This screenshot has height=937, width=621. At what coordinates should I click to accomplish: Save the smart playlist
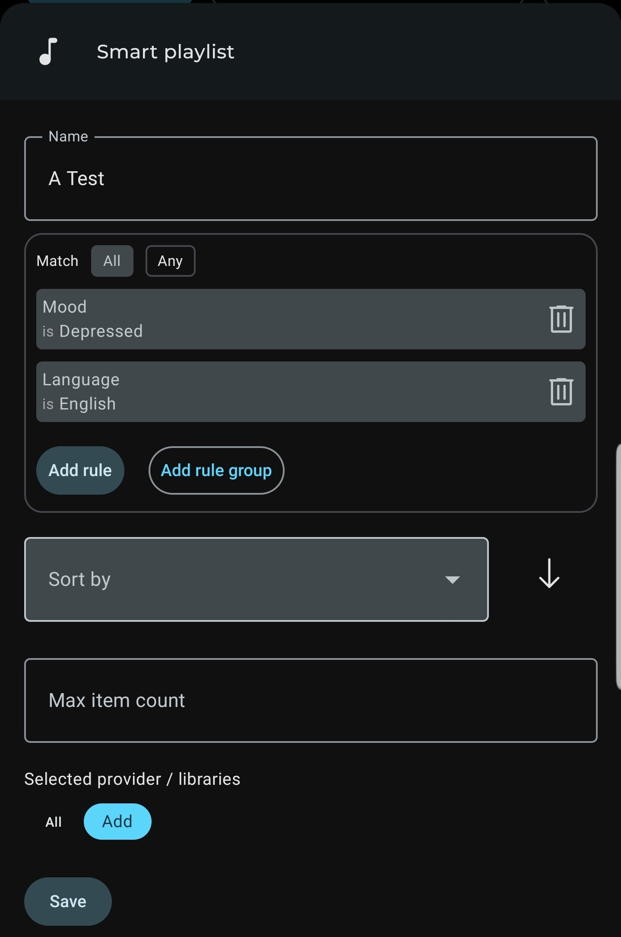68,902
